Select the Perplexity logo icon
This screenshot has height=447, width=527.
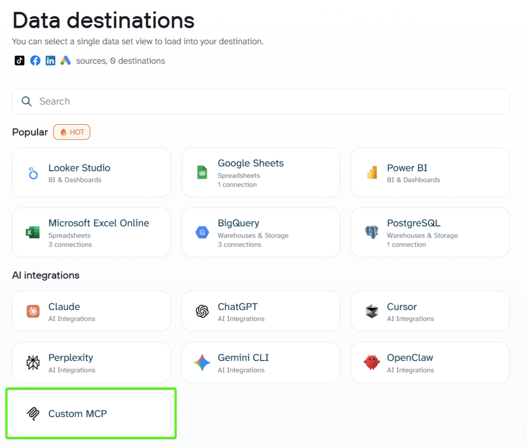(32, 362)
